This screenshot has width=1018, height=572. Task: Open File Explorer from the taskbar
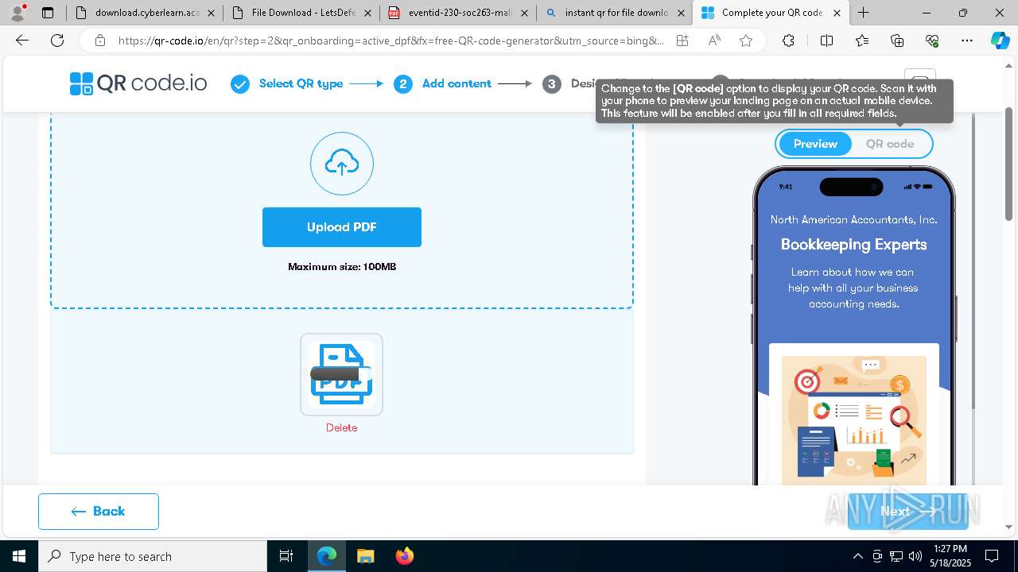365,556
